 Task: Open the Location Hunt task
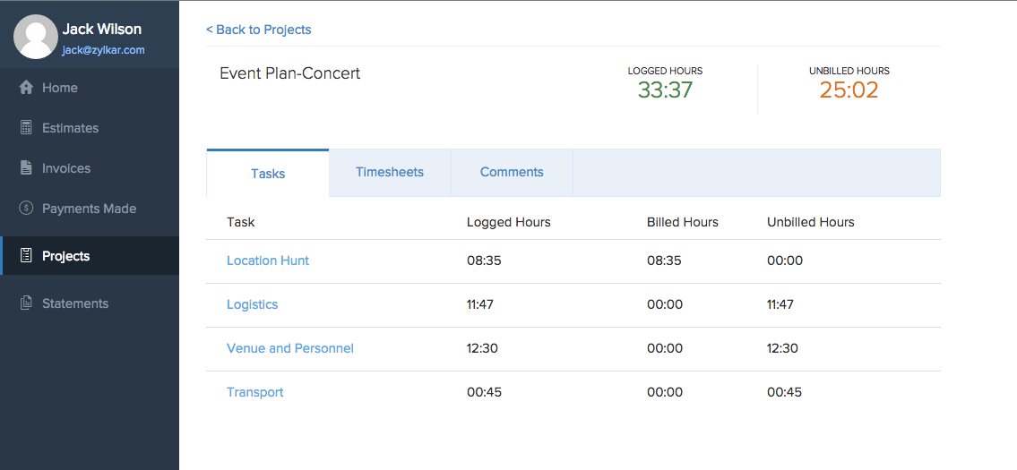pos(268,261)
